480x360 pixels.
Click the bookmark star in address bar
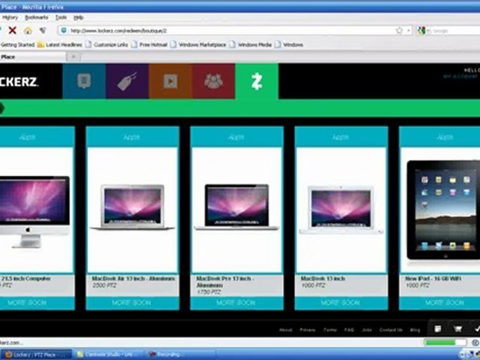399,30
